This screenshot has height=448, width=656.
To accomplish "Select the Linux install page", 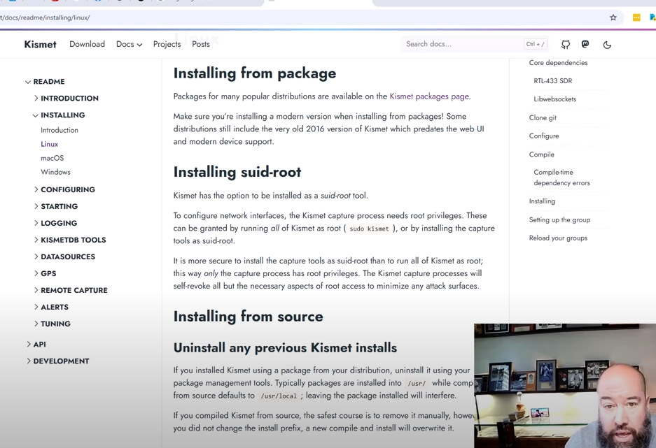I will click(50, 144).
